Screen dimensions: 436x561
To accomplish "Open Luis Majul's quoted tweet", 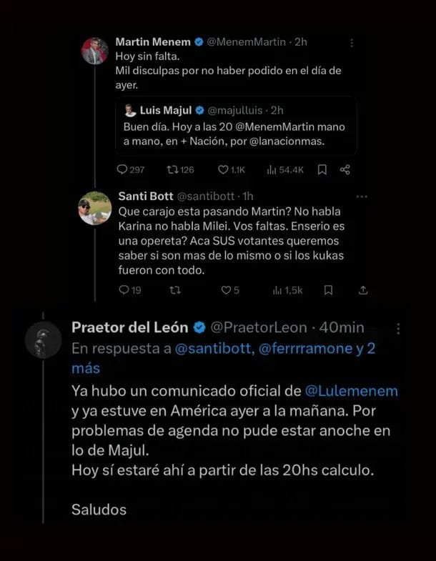I will click(x=236, y=125).
